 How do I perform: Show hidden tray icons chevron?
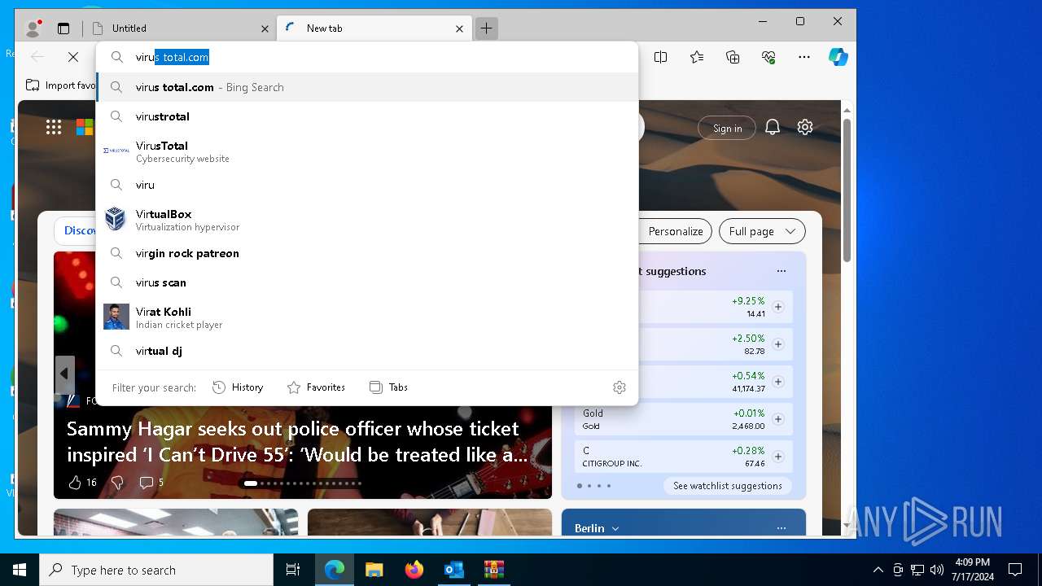pos(878,570)
